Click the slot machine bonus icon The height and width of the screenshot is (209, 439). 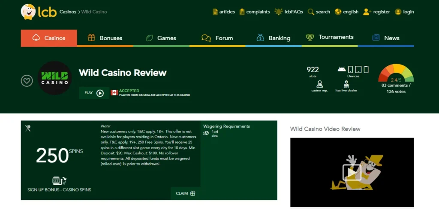point(59,181)
